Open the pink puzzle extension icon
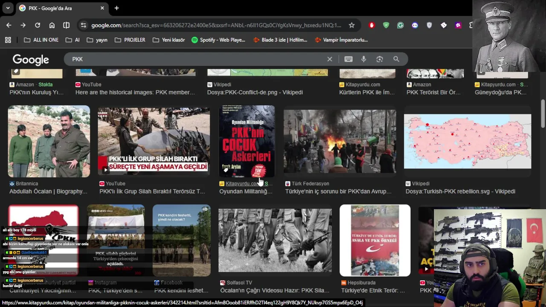This screenshot has width=546, height=307. (x=458, y=25)
